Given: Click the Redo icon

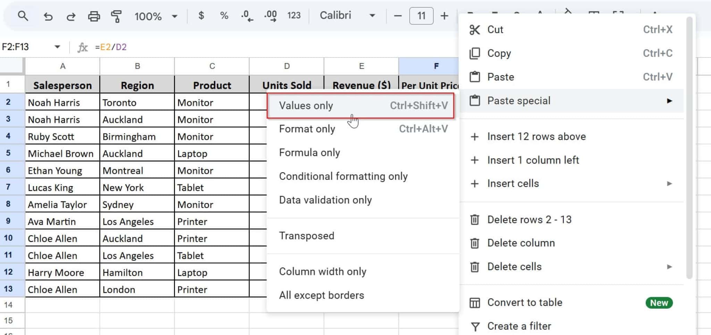Looking at the screenshot, I should point(71,16).
